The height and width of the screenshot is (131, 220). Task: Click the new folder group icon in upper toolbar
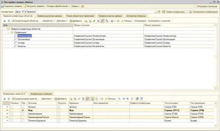tap(86, 21)
